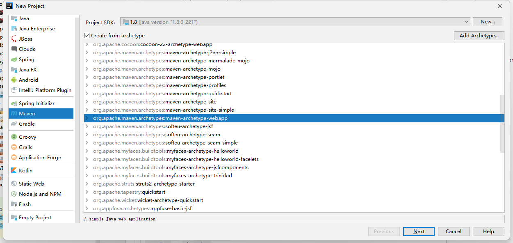This screenshot has width=513, height=243.
Task: Select maven-archetype-site row
Action: click(x=294, y=102)
